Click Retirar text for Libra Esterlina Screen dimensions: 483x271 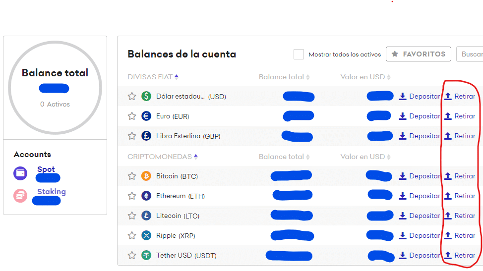click(x=465, y=136)
